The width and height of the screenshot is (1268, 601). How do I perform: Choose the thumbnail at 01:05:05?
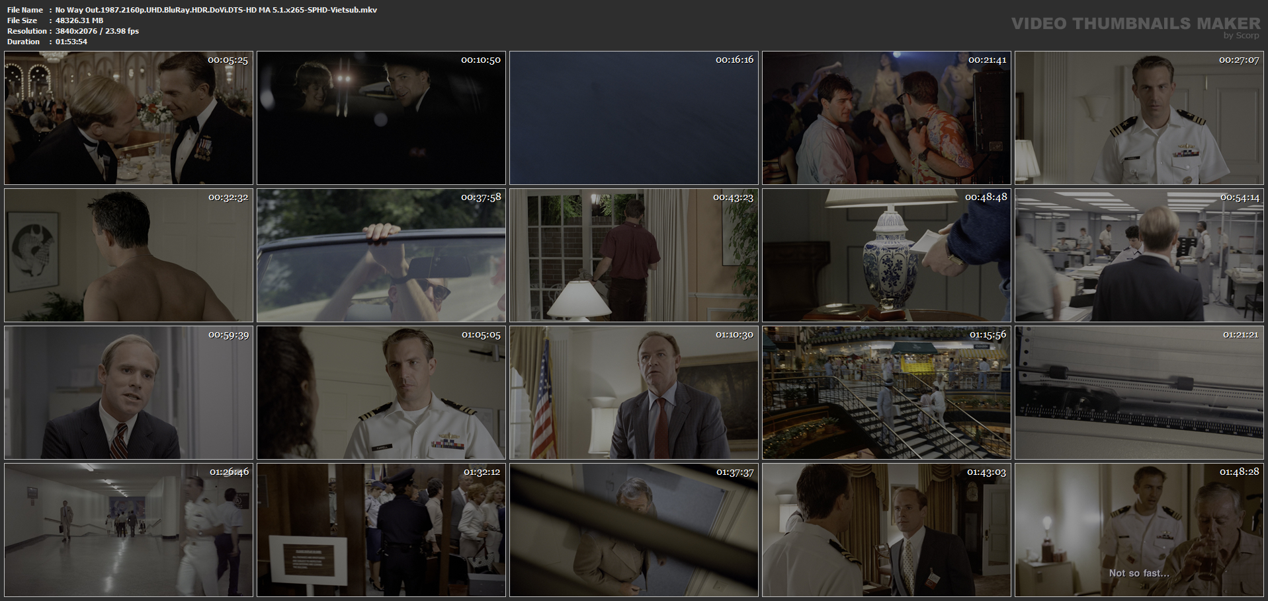point(381,393)
